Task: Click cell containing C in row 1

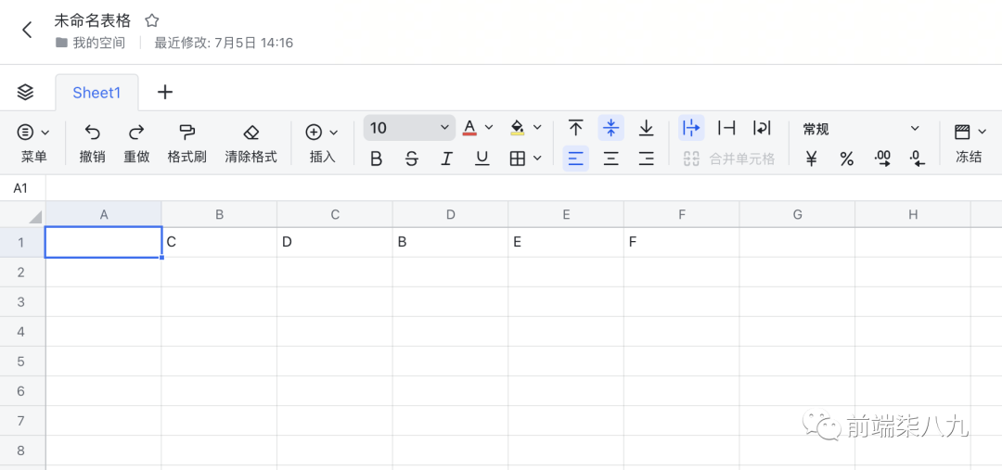Action: point(219,243)
